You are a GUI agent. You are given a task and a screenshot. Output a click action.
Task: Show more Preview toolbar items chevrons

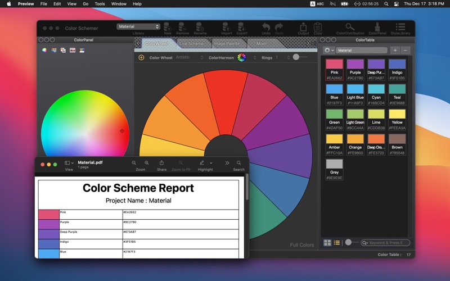pyautogui.click(x=227, y=163)
